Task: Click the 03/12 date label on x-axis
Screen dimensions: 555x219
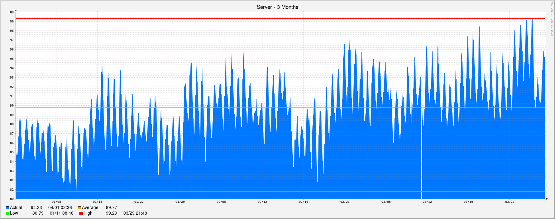Action: 427,202
